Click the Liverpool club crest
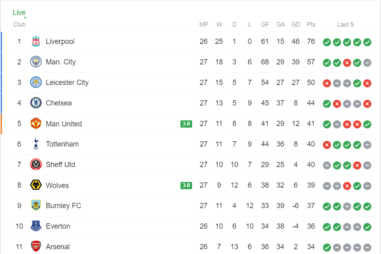This screenshot has height=254, width=381. (x=36, y=41)
